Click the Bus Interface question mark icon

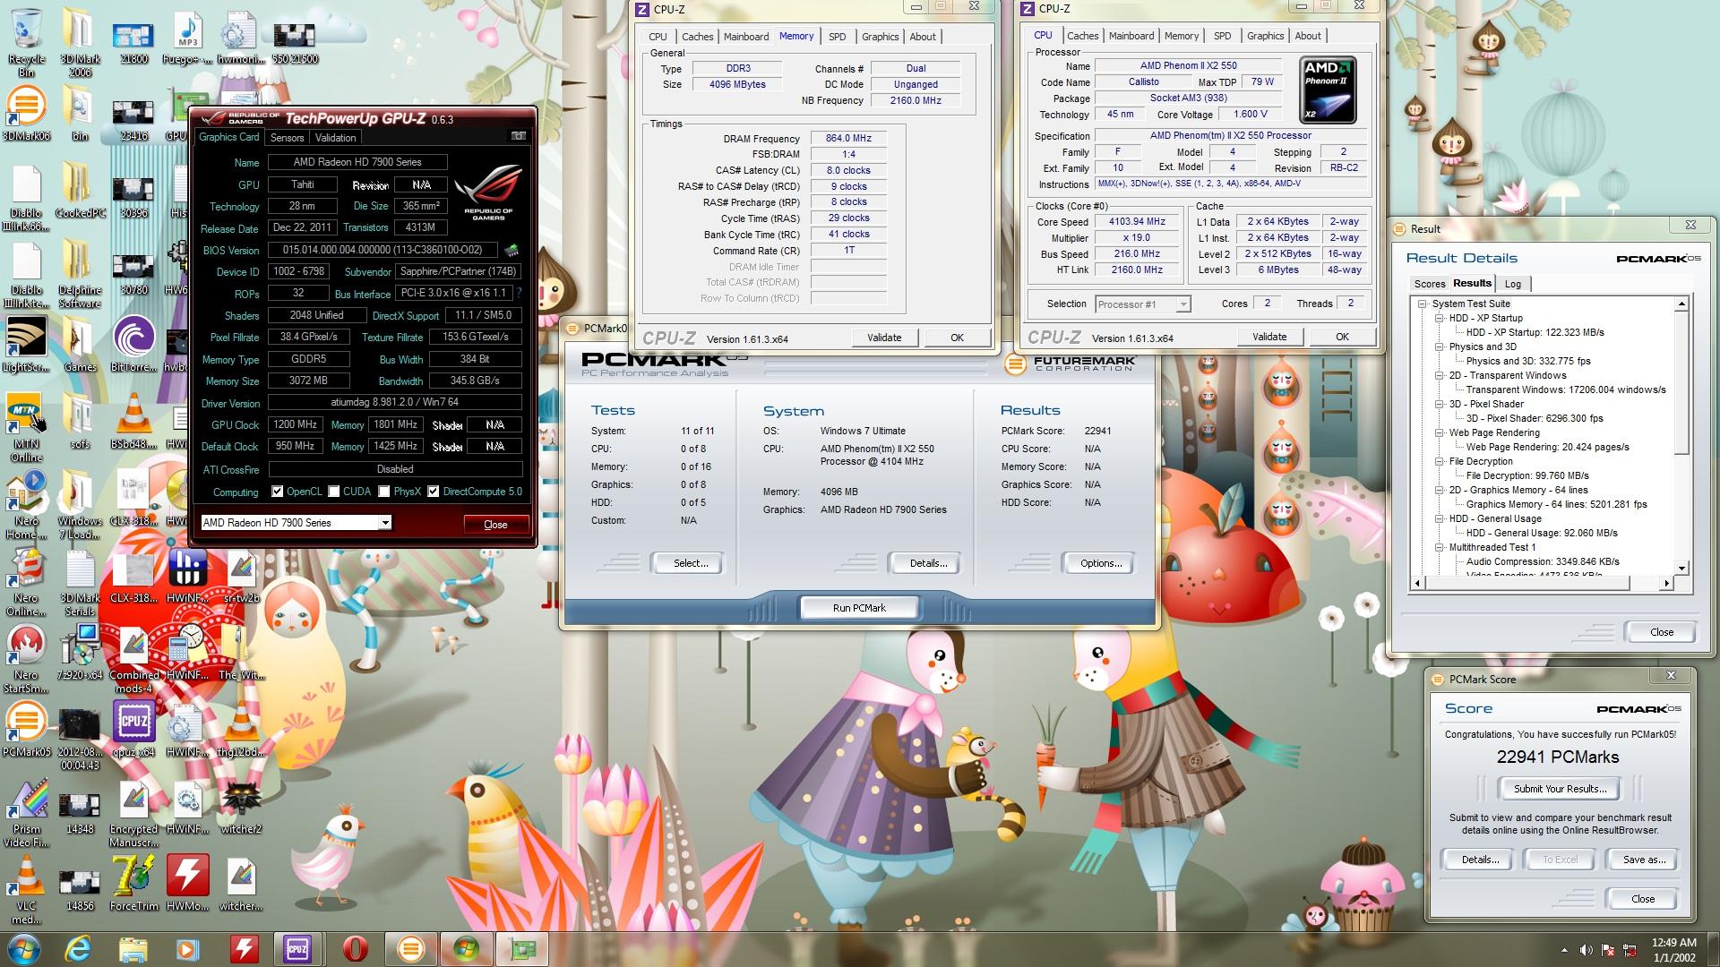pyautogui.click(x=519, y=293)
